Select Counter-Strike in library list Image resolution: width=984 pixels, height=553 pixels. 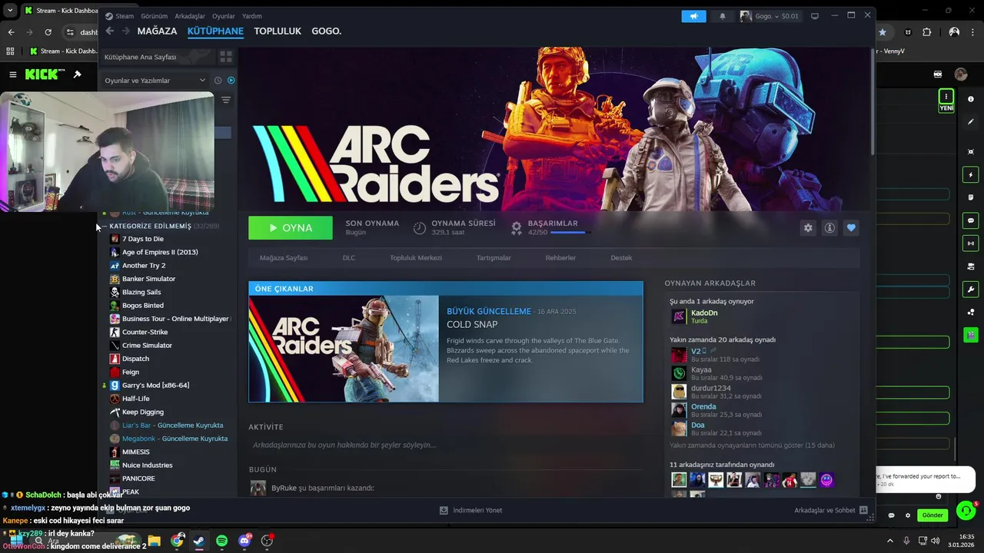coord(145,332)
